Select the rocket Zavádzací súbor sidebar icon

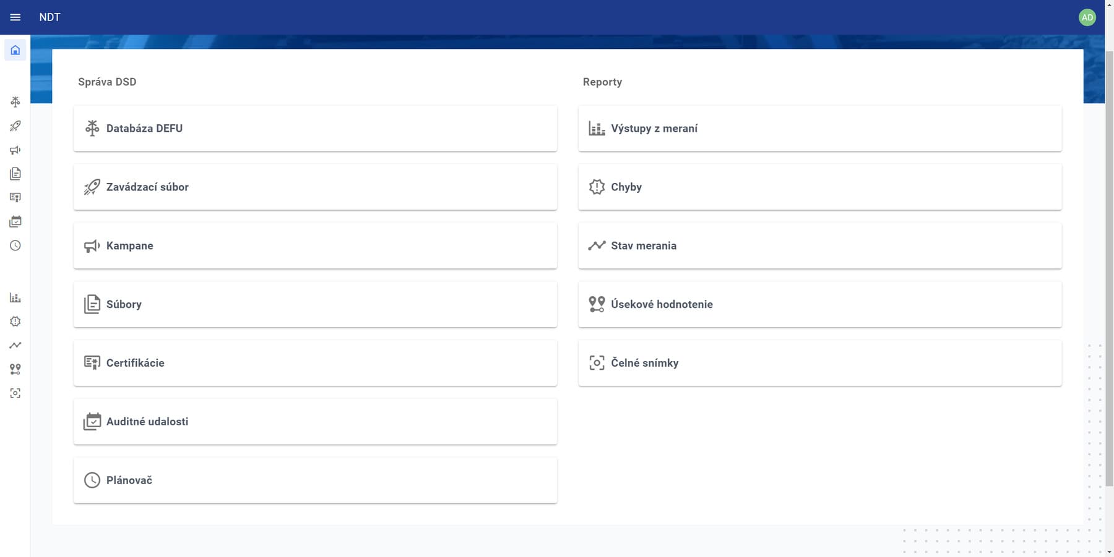(x=15, y=125)
